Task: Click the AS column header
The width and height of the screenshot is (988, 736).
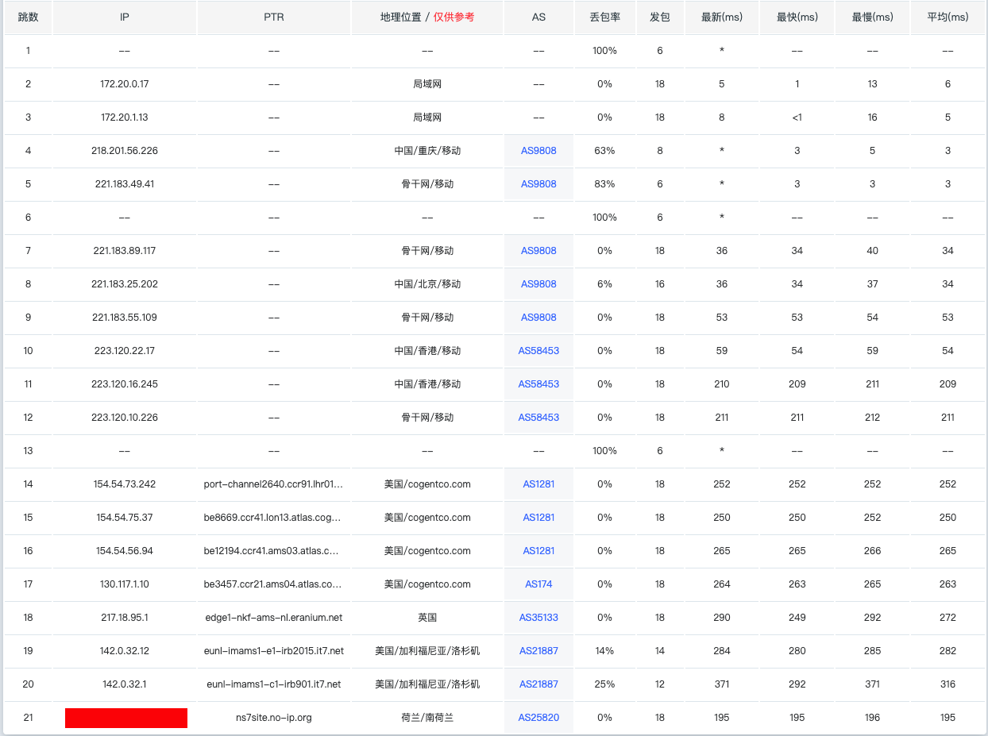Action: click(538, 17)
